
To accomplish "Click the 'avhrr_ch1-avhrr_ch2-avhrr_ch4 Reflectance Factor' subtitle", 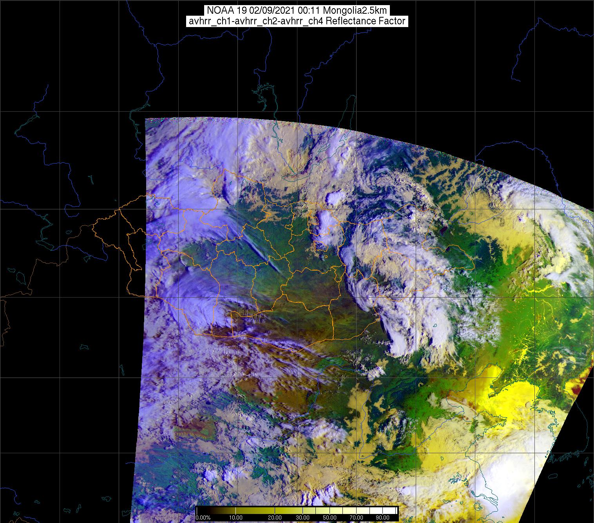I will point(297,21).
